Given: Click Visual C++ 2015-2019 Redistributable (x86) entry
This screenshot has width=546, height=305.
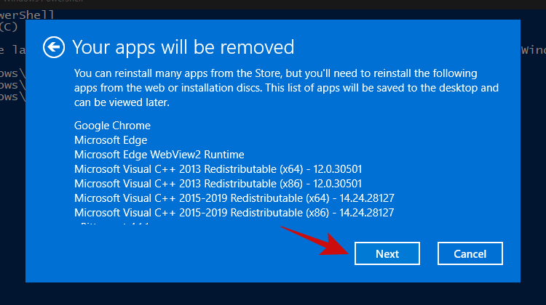Looking at the screenshot, I should pyautogui.click(x=234, y=213).
